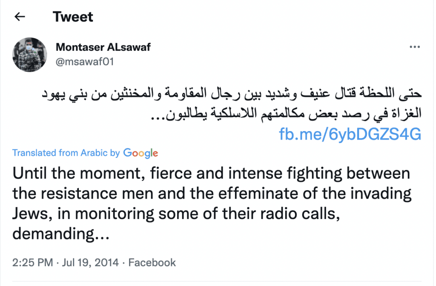Viewport: 436px width, 286px height.
Task: Click 'Until the moment' in translated text
Action: [79, 174]
